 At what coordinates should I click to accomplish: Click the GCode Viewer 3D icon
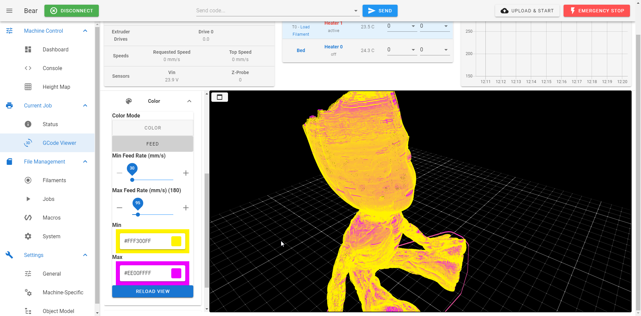tap(28, 143)
